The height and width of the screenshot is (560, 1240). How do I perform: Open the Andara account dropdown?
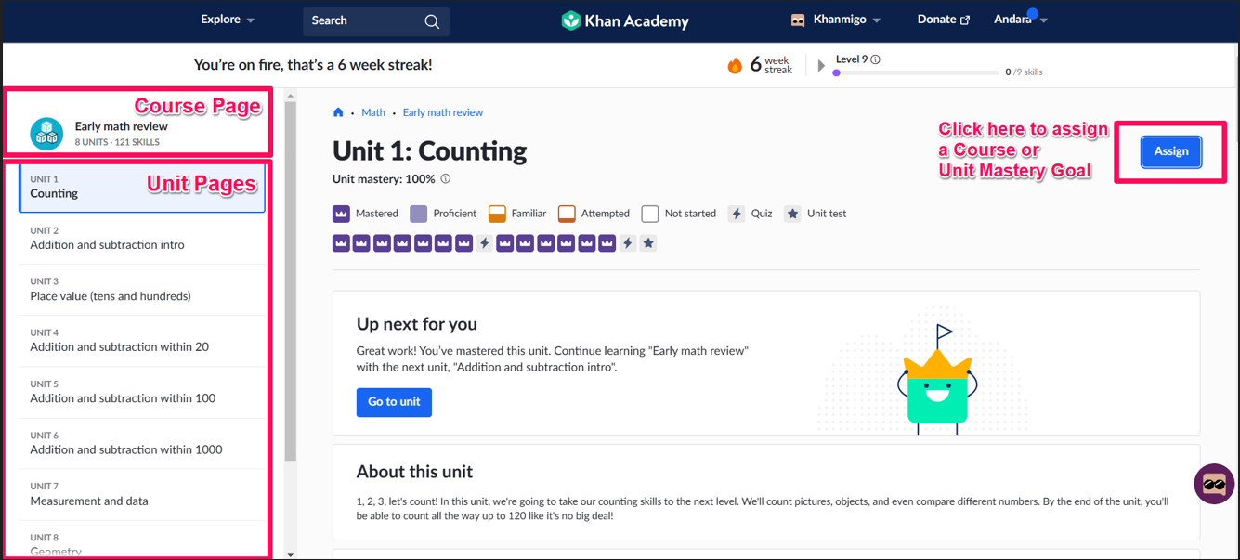pos(1020,20)
